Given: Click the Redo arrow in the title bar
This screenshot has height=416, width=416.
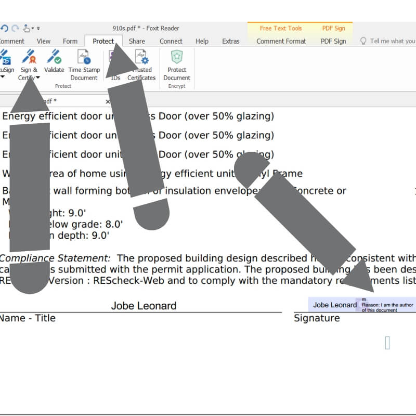Looking at the screenshot, I should 15,28.
